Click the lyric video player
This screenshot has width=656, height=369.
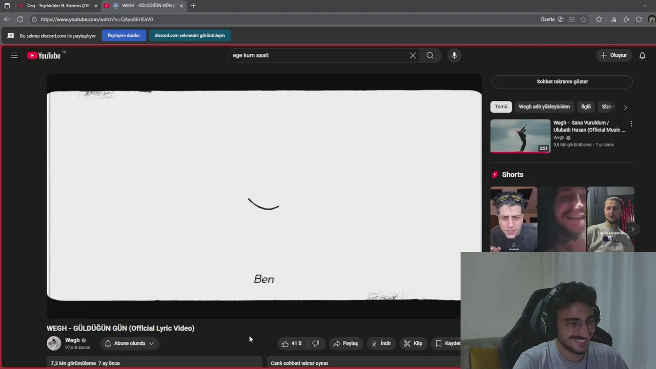[264, 195]
